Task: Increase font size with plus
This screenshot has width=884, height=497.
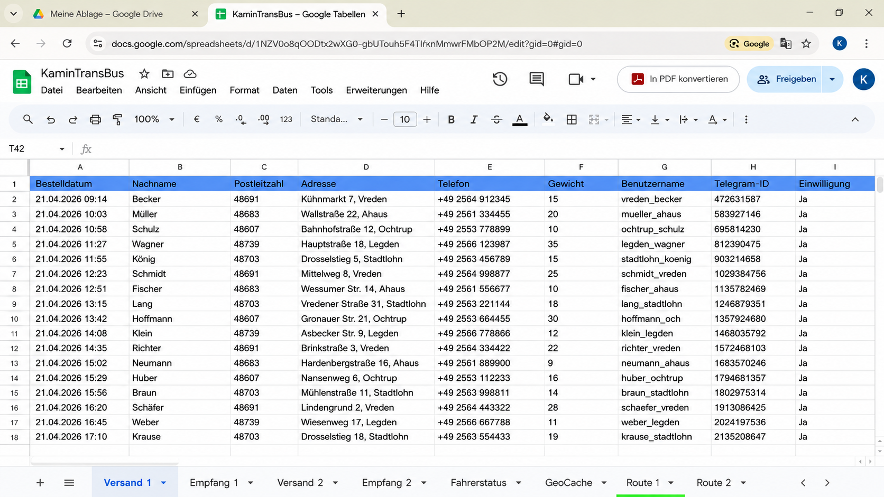Action: point(427,119)
